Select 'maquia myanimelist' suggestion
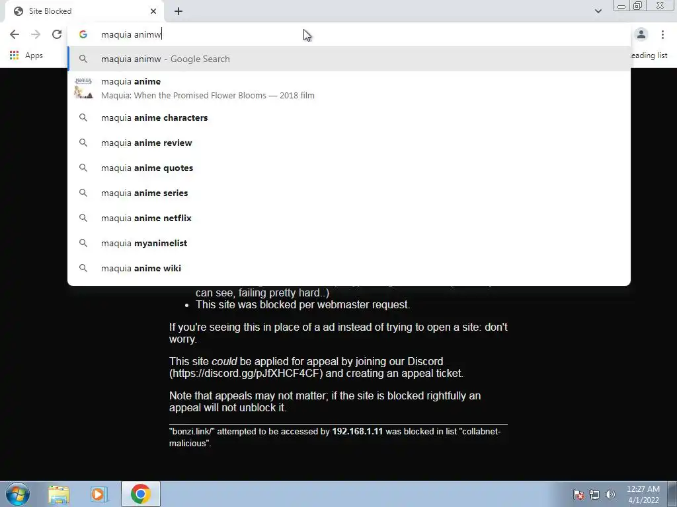677x507 pixels. point(349,243)
